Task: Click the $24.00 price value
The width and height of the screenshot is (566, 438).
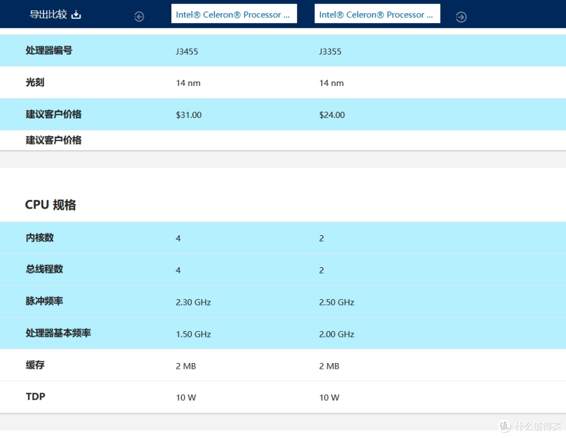Action: tap(332, 115)
